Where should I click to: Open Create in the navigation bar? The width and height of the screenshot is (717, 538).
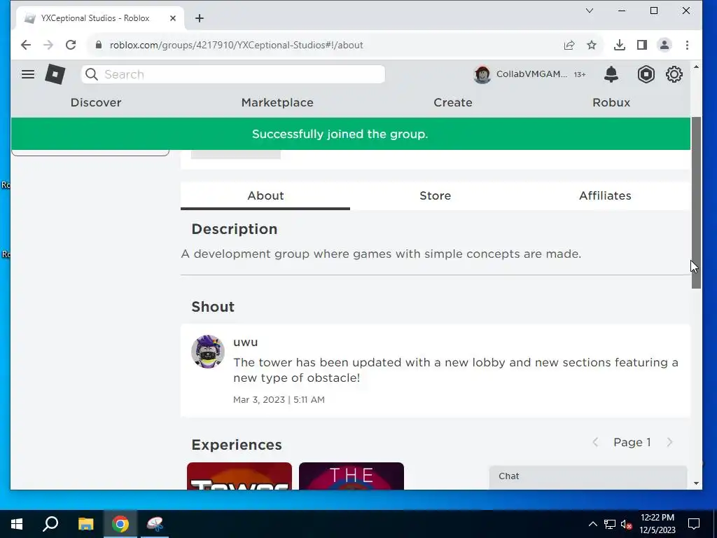(453, 102)
